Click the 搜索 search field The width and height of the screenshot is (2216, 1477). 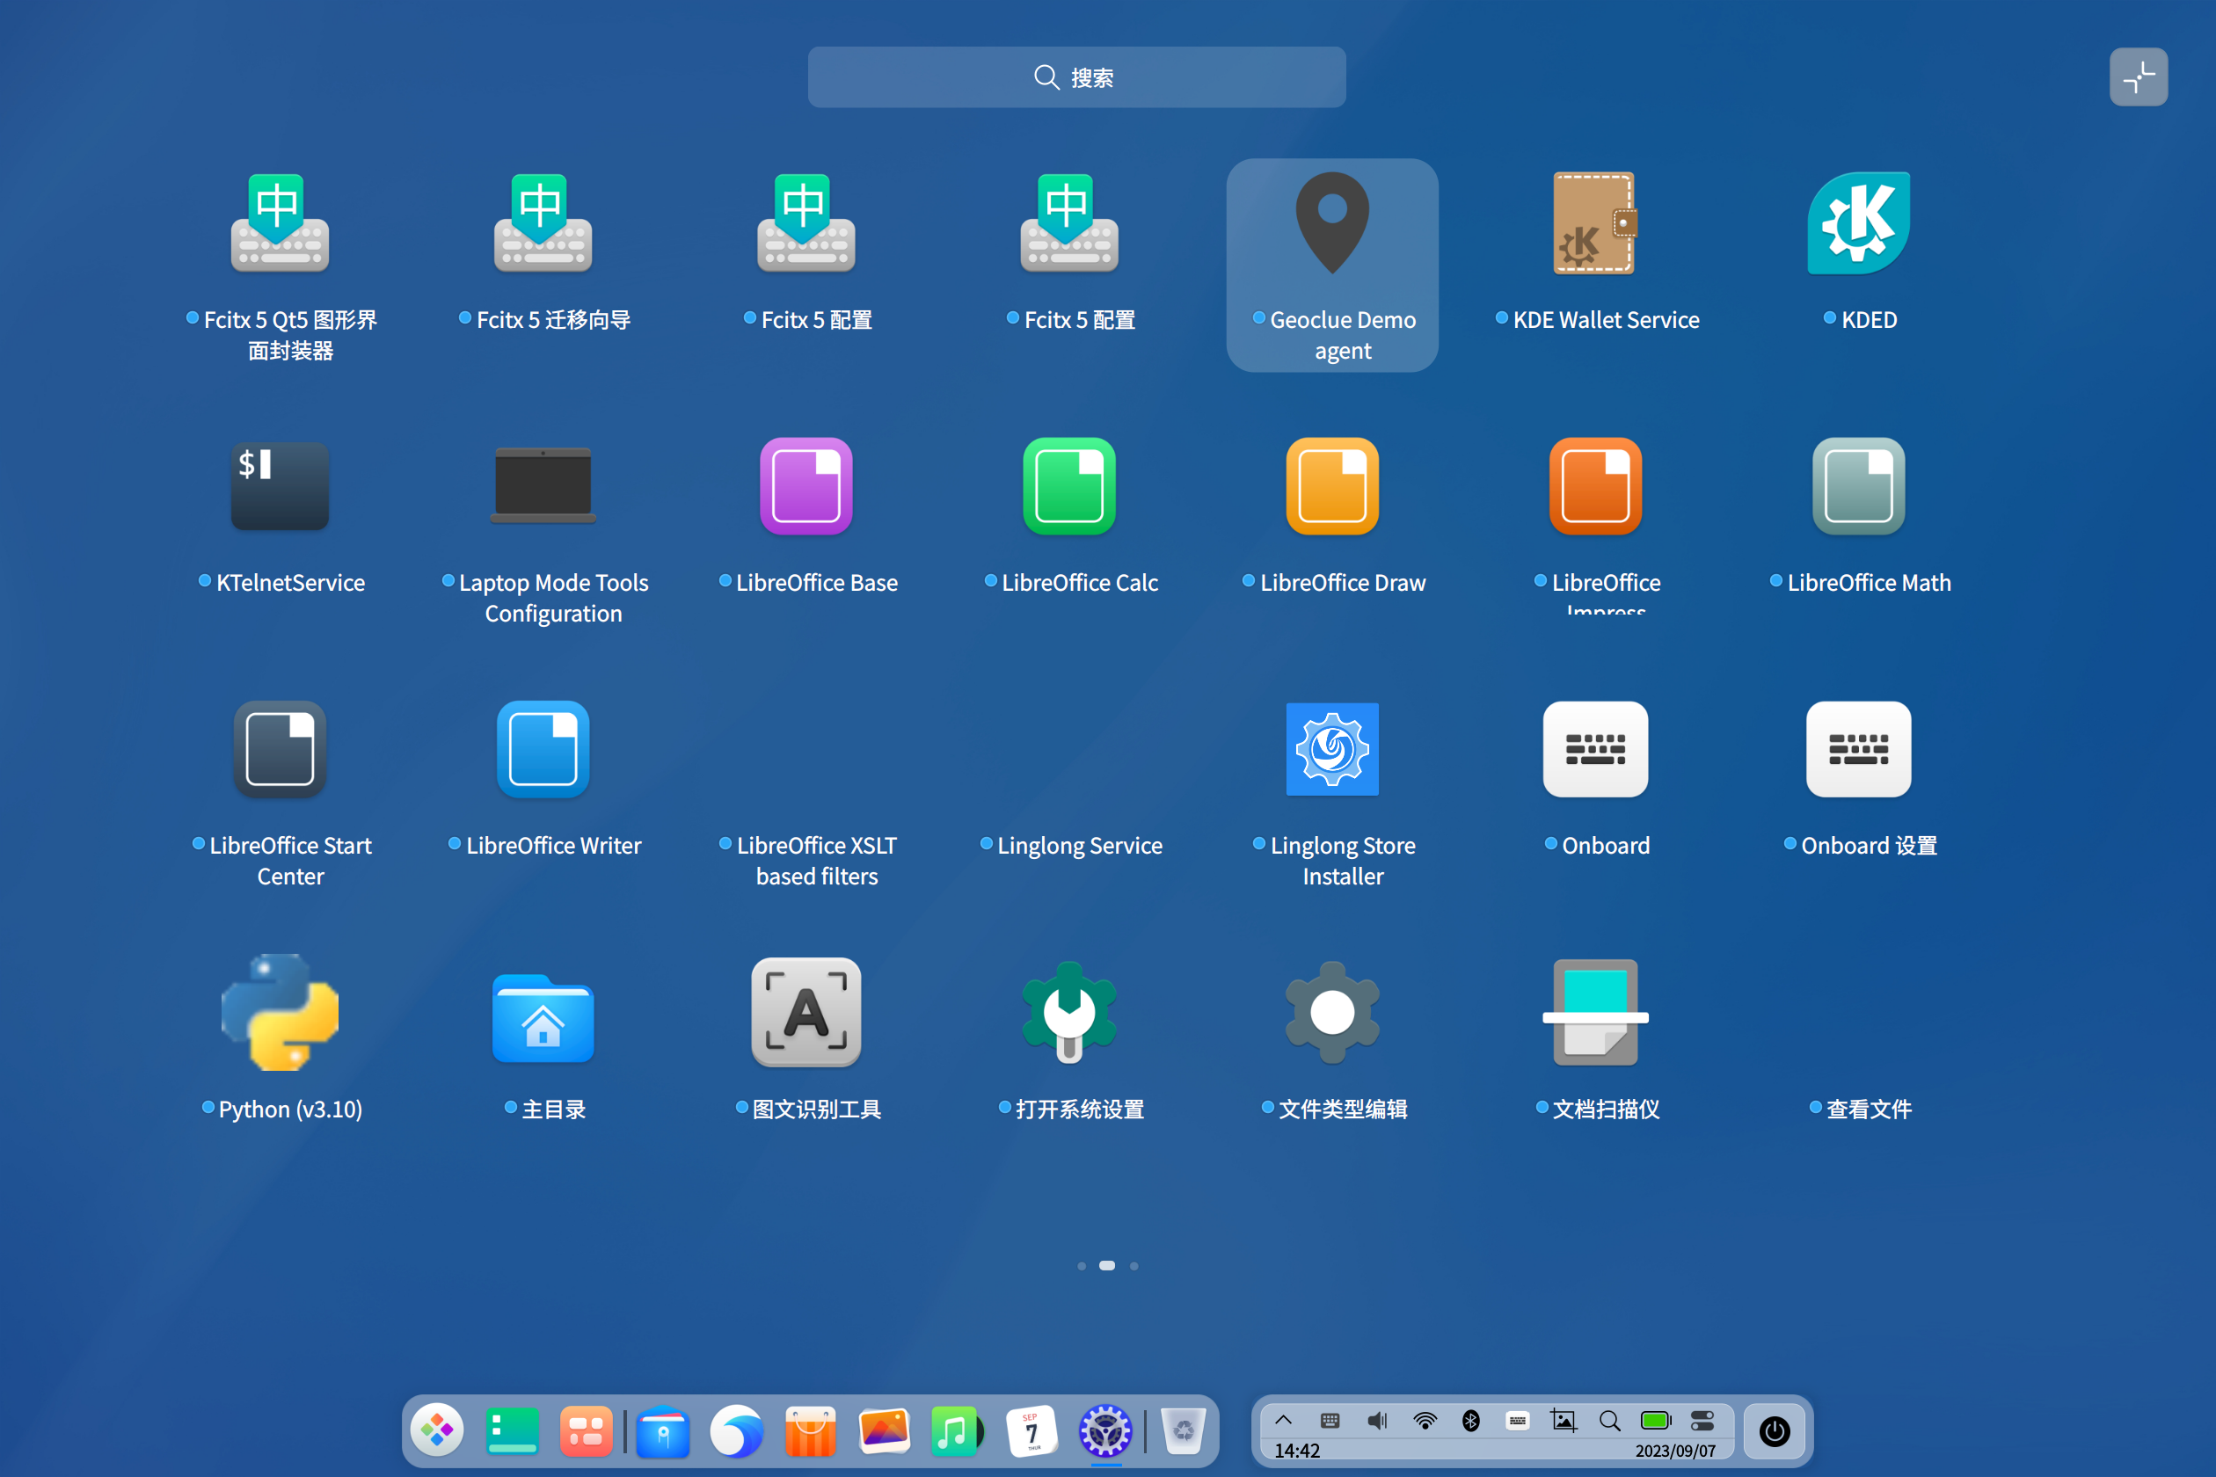coord(1076,77)
